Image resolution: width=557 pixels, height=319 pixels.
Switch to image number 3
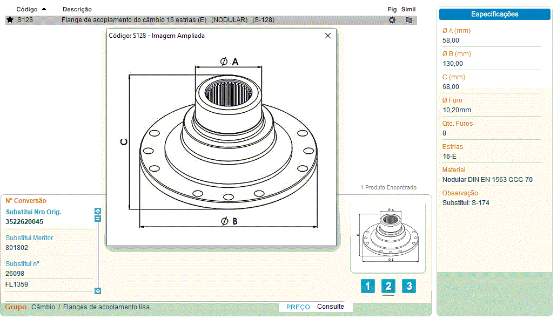[x=409, y=286]
